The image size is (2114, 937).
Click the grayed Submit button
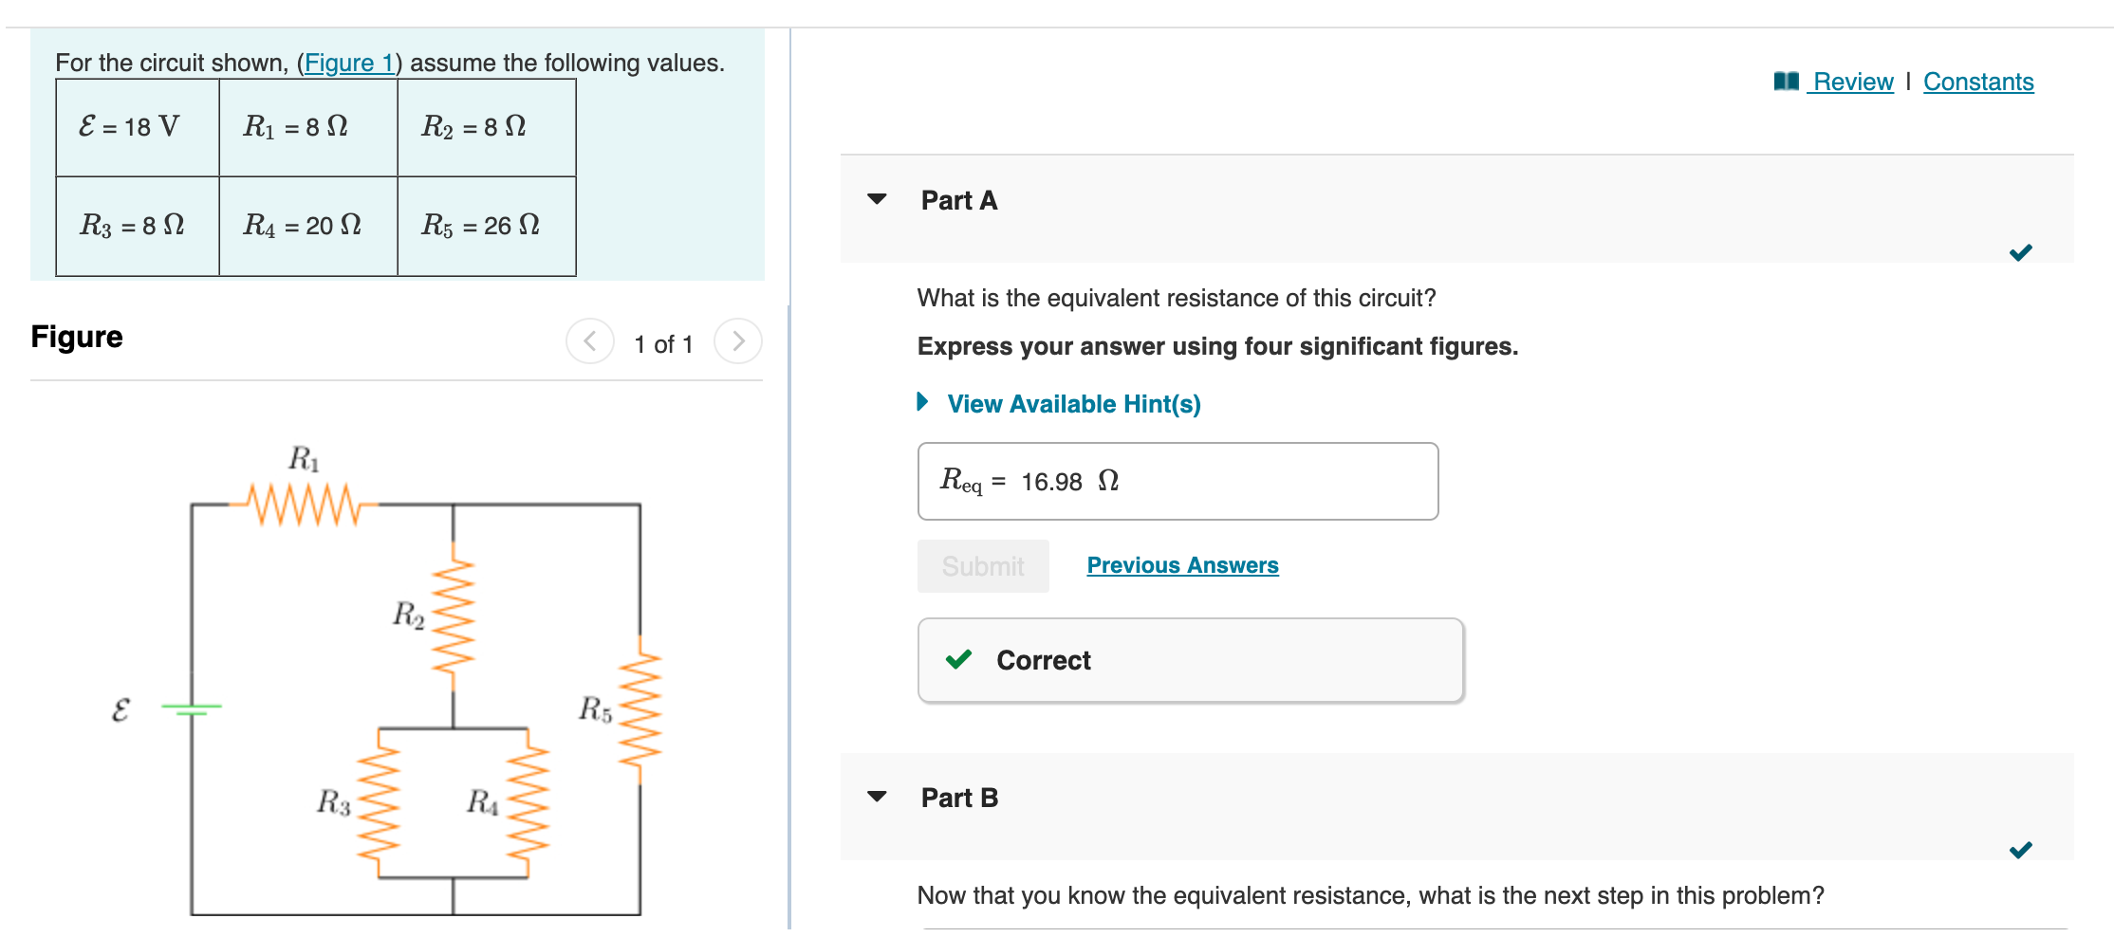[x=983, y=566]
